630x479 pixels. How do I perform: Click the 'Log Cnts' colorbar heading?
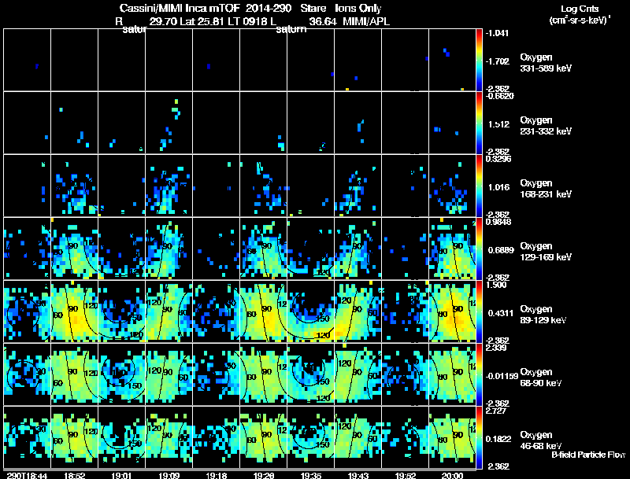(580, 9)
